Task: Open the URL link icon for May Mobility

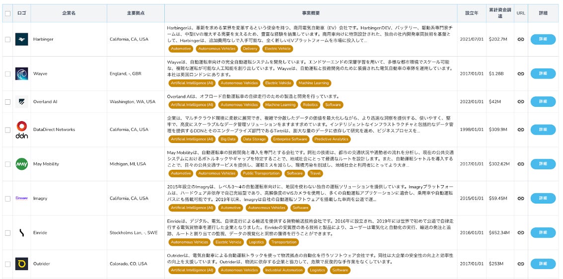Action: coord(521,164)
